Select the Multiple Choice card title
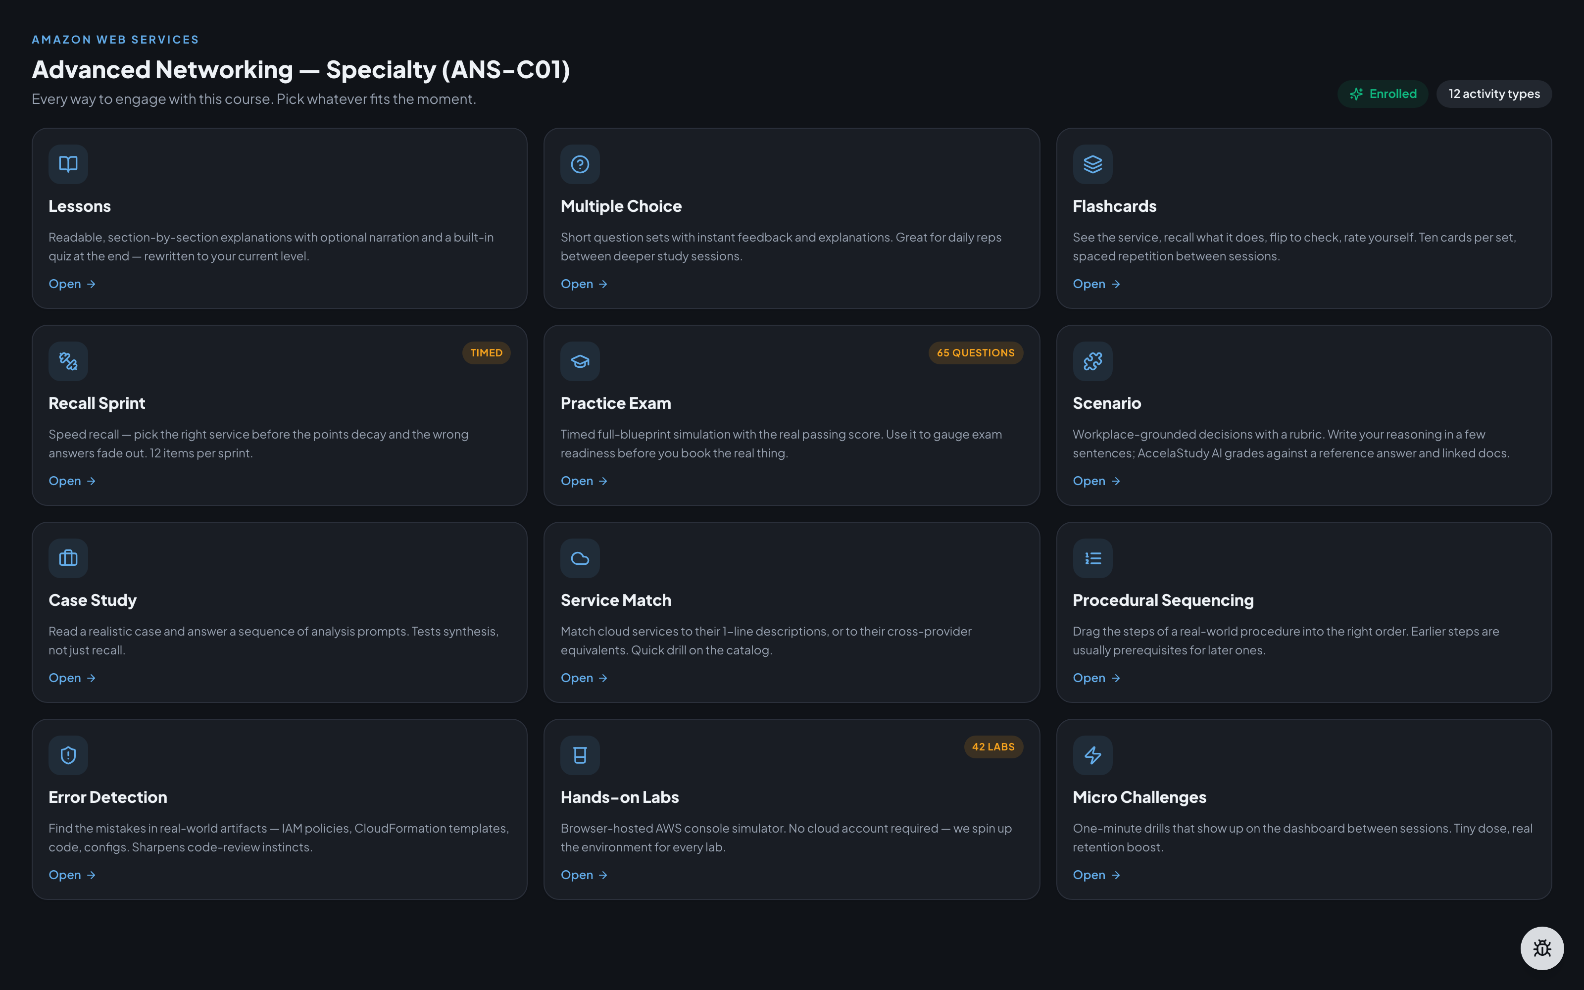The width and height of the screenshot is (1584, 990). (x=621, y=206)
